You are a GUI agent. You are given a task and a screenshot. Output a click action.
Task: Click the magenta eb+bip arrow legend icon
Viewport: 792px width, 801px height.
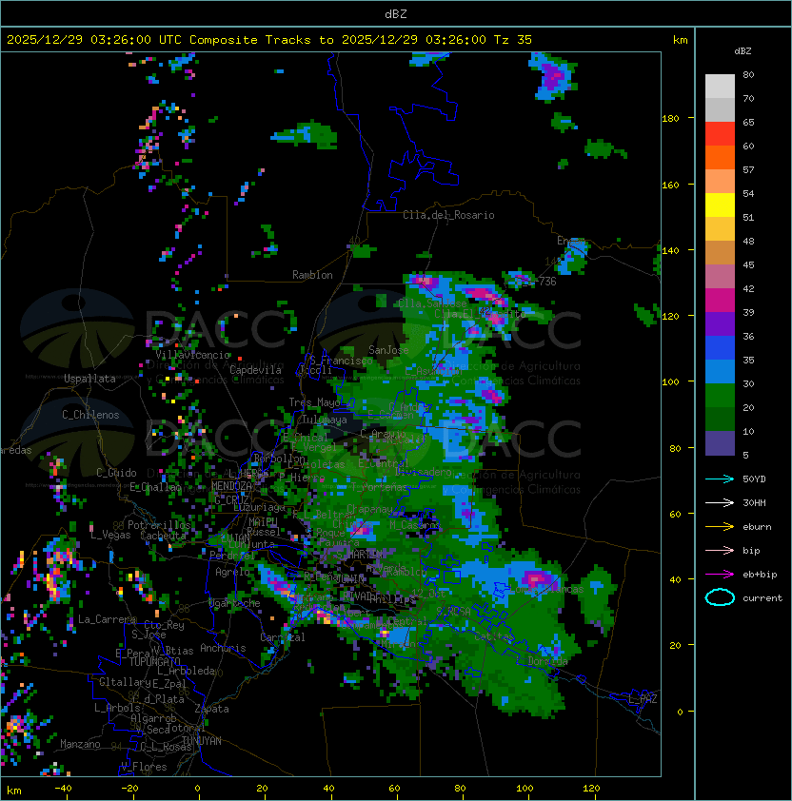pos(720,575)
